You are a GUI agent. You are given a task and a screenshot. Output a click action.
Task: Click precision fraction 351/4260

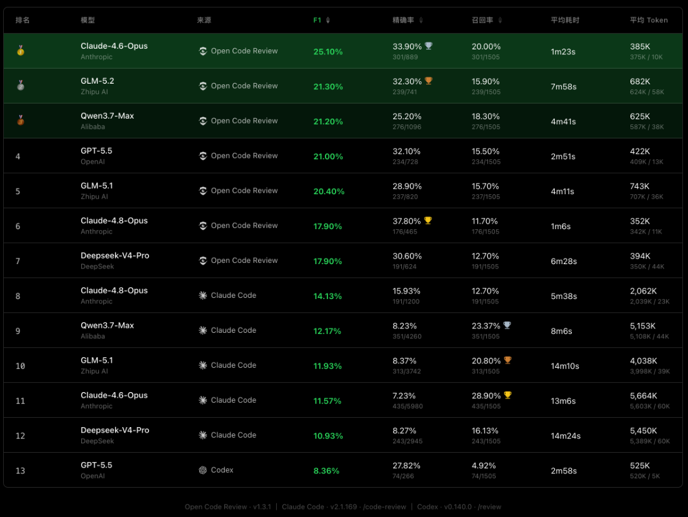(407, 337)
